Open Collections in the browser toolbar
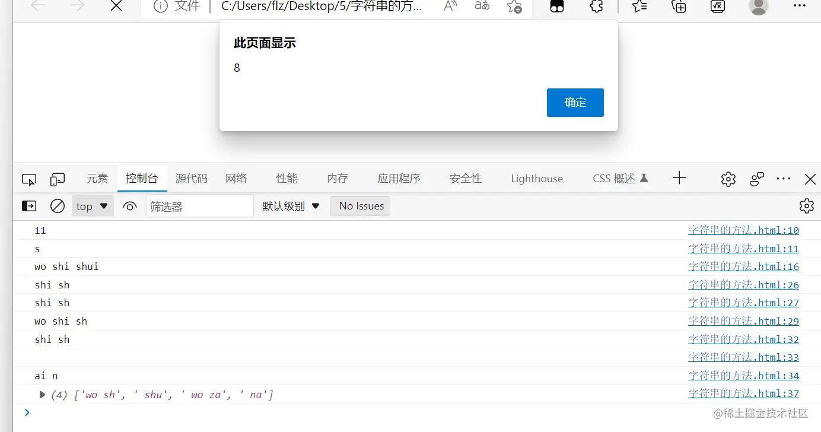 pyautogui.click(x=678, y=7)
